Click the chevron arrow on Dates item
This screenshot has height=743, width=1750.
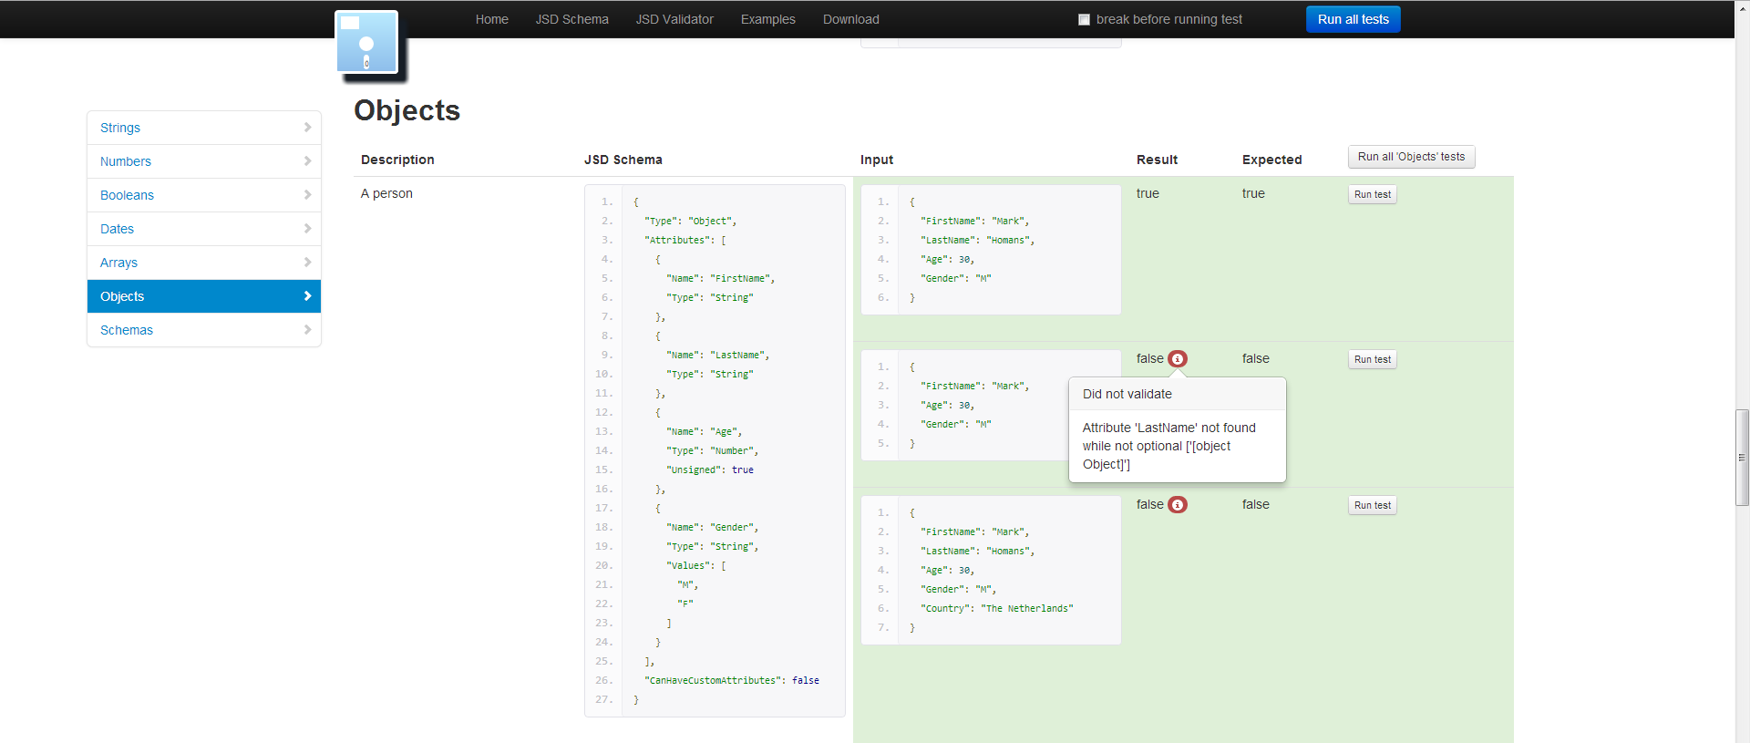click(x=307, y=229)
